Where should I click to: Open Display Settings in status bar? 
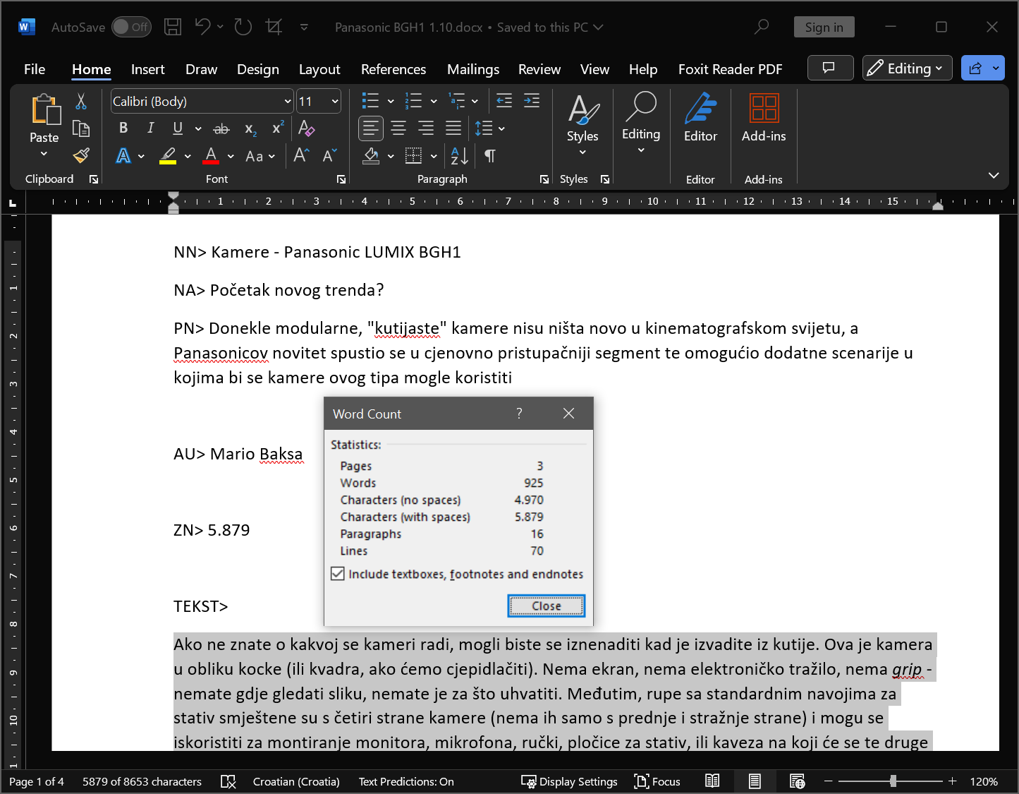pos(569,781)
